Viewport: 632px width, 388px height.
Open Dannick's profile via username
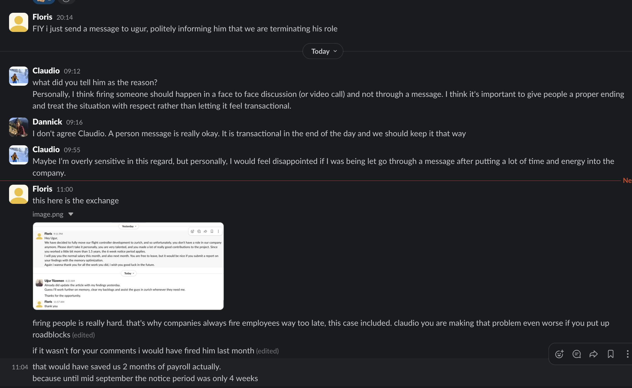tap(47, 122)
